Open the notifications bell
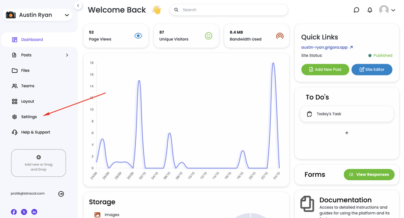Image resolution: width=404 pixels, height=218 pixels. [370, 10]
